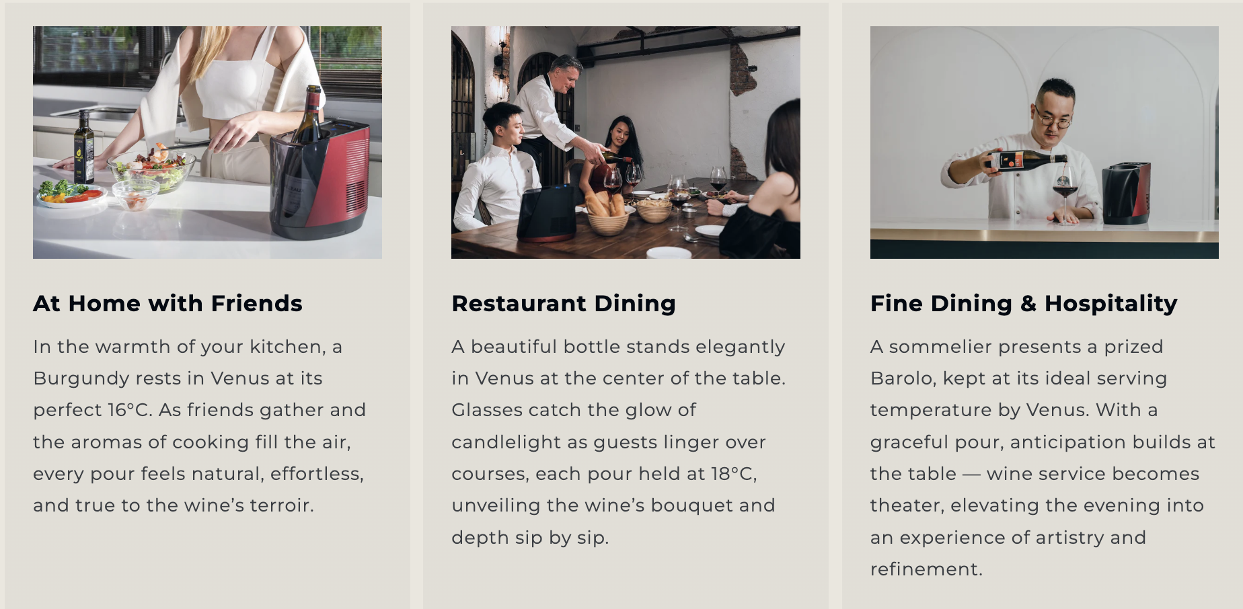The image size is (1243, 609).
Task: Click the "Restaurant Dining" heading
Action: coord(563,303)
